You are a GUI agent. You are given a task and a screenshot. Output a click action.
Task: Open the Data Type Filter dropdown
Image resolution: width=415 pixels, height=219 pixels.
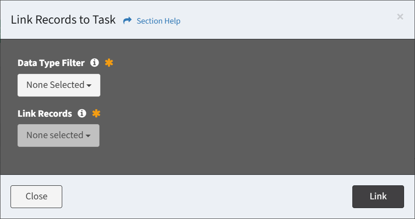[59, 85]
